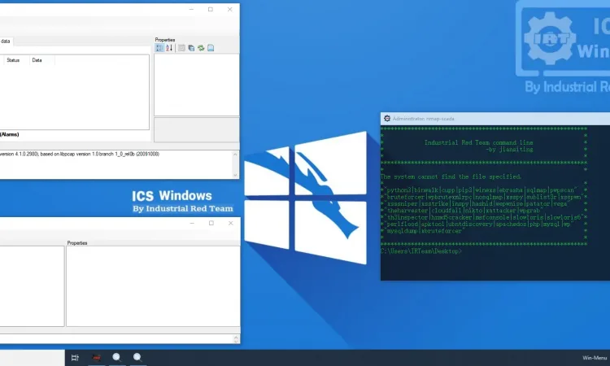Close the lower window
The image size is (610, 366).
(231, 223)
